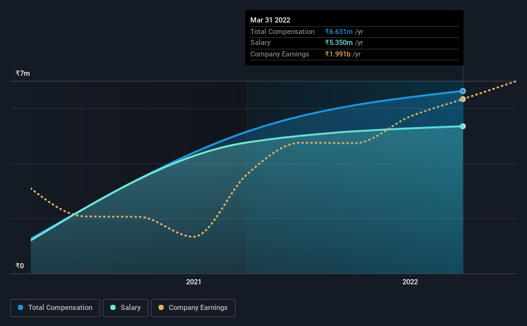Click the ₹7m y-axis label
The width and height of the screenshot is (527, 326).
22,73
